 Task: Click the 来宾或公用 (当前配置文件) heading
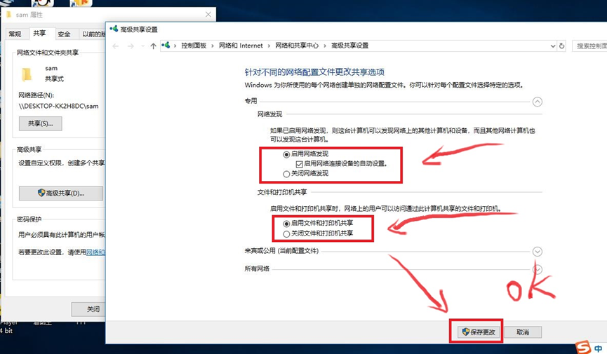pos(281,251)
